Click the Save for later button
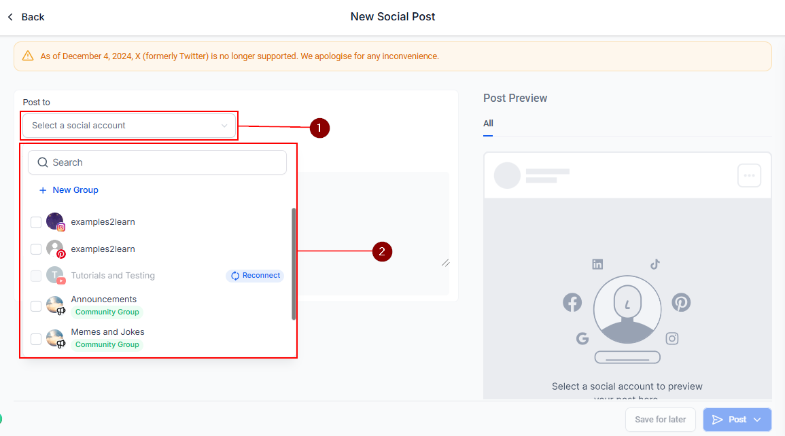This screenshot has width=785, height=436. [x=661, y=420]
